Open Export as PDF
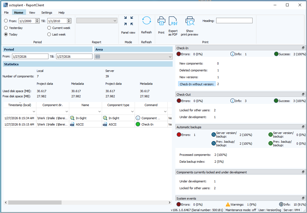307x213 pixels. pos(173,21)
